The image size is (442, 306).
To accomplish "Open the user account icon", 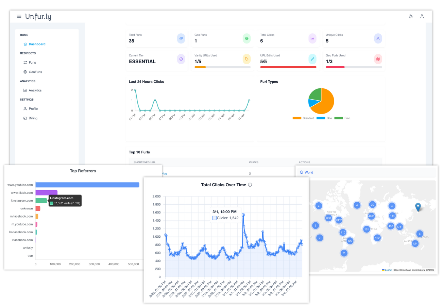I will [x=422, y=16].
